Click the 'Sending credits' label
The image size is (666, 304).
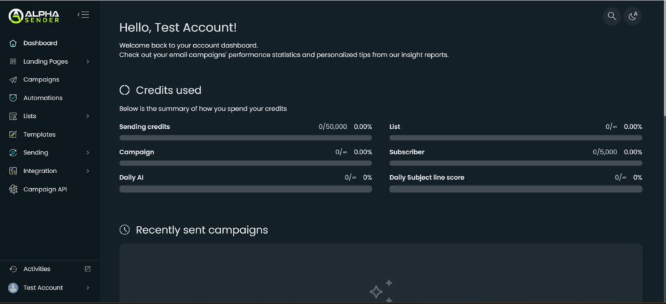(144, 127)
